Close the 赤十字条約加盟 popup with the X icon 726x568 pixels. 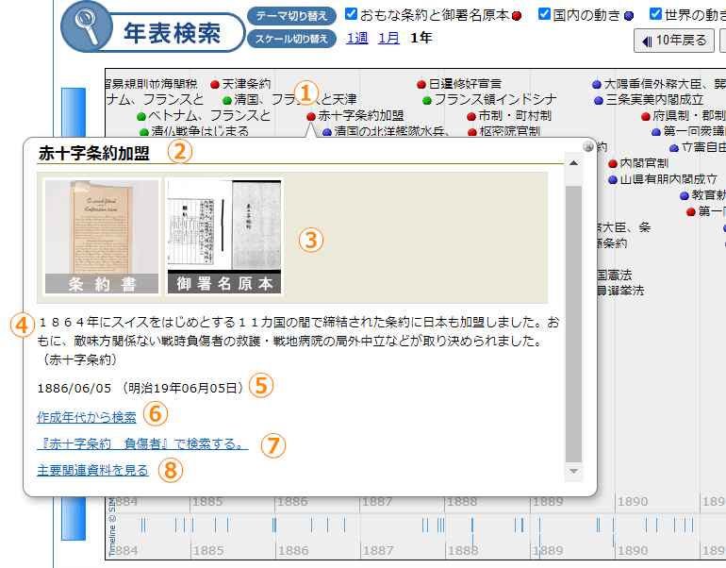pyautogui.click(x=588, y=146)
